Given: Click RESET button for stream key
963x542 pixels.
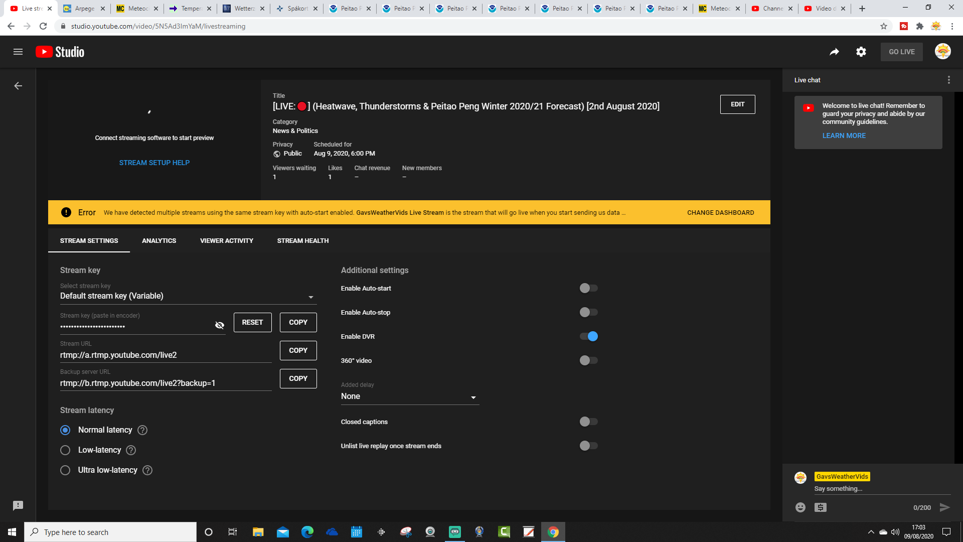Looking at the screenshot, I should tap(252, 322).
